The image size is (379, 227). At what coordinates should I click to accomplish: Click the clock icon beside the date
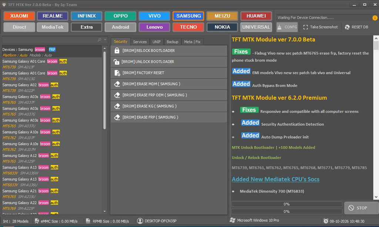click(326, 221)
